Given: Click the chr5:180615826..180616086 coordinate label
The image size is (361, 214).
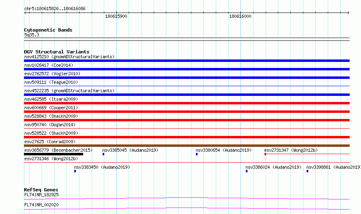Looking at the screenshot, I should tap(55, 9).
